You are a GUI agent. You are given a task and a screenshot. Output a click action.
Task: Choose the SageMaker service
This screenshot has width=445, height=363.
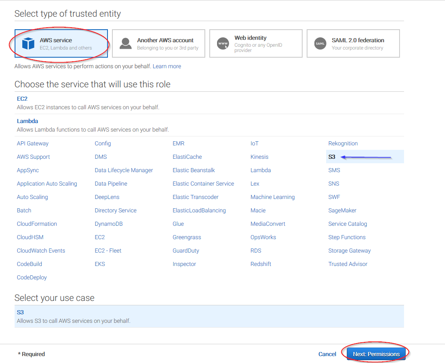tap(342, 210)
